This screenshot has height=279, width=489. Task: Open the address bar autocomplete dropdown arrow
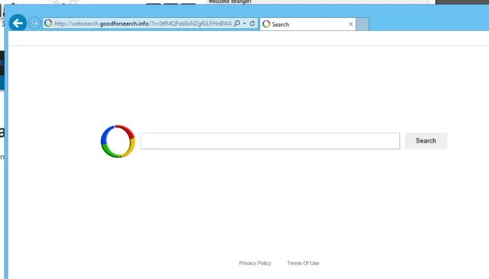pos(244,23)
